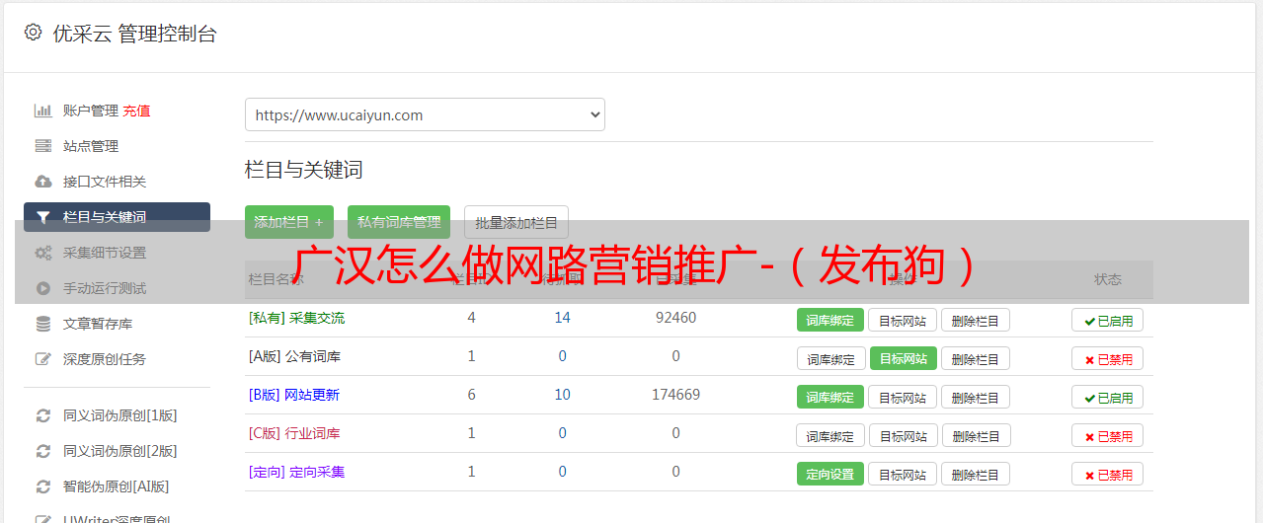The image size is (1263, 523).
Task: Click the 栏目与关键词 page heading
Action: tap(304, 170)
